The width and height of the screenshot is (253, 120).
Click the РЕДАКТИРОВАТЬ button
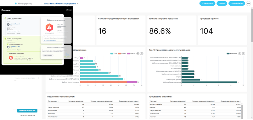207,3
